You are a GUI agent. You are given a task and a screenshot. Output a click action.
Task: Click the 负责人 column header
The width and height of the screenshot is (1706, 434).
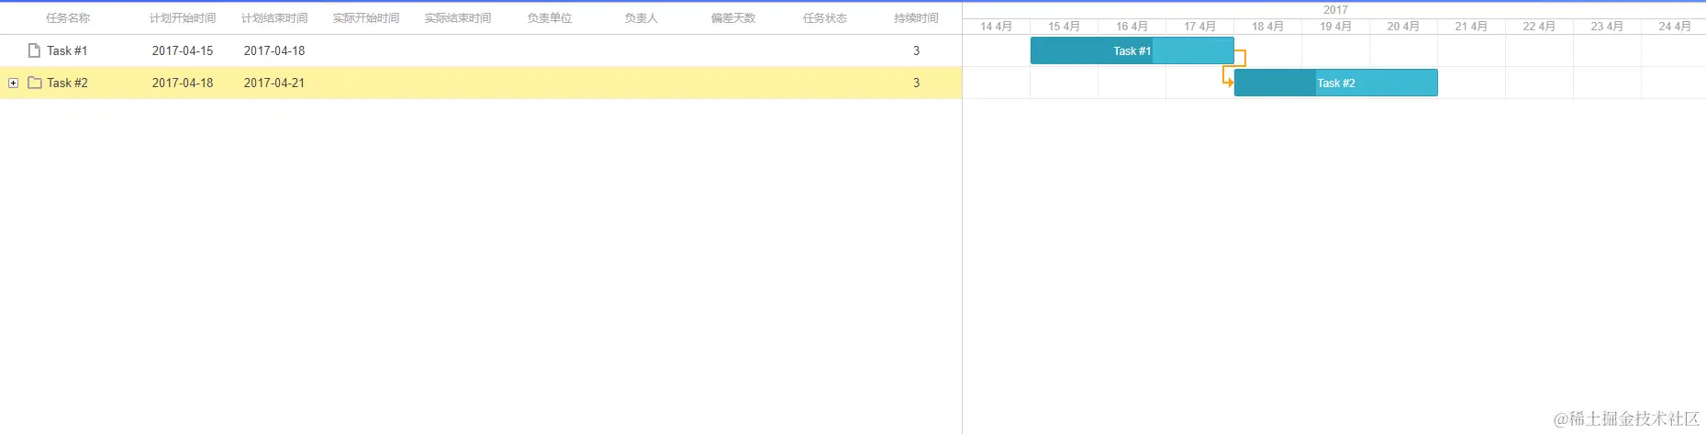(641, 18)
